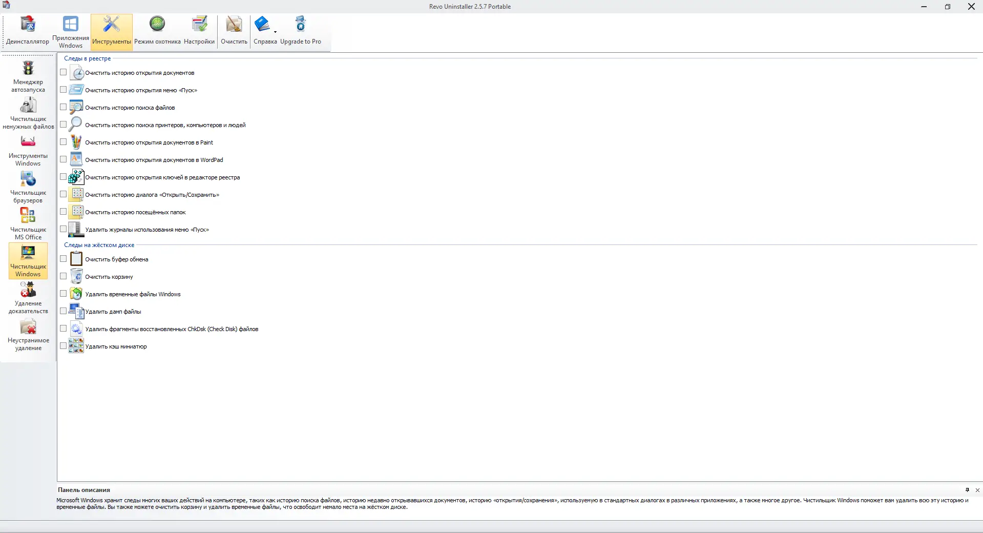Viewport: 983px width, 533px height.
Task: Click the label Очистить историю посещённых папок
Action: click(135, 212)
